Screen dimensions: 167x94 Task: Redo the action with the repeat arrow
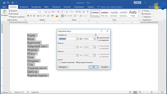click(13, 3)
